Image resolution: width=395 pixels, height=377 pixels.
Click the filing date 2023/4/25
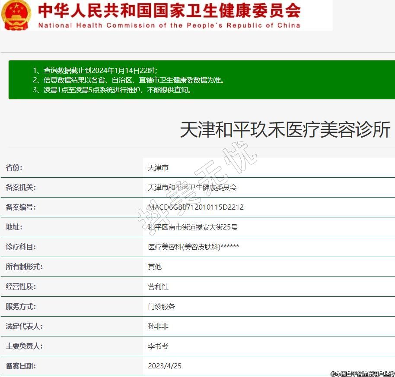(x=165, y=366)
